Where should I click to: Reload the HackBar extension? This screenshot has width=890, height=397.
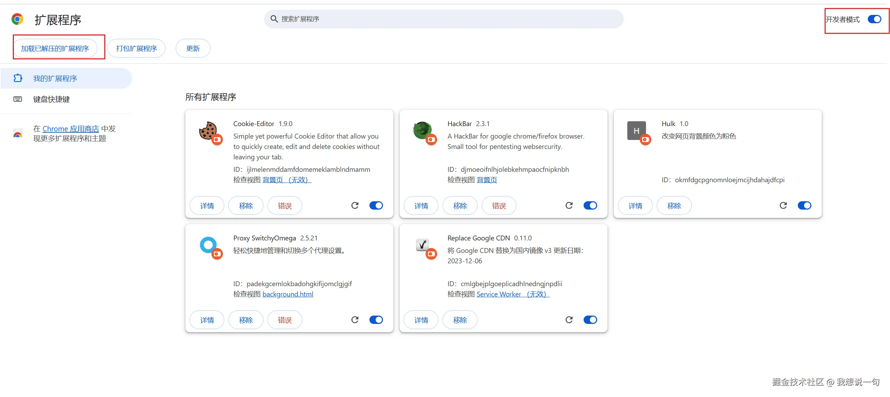pos(569,205)
